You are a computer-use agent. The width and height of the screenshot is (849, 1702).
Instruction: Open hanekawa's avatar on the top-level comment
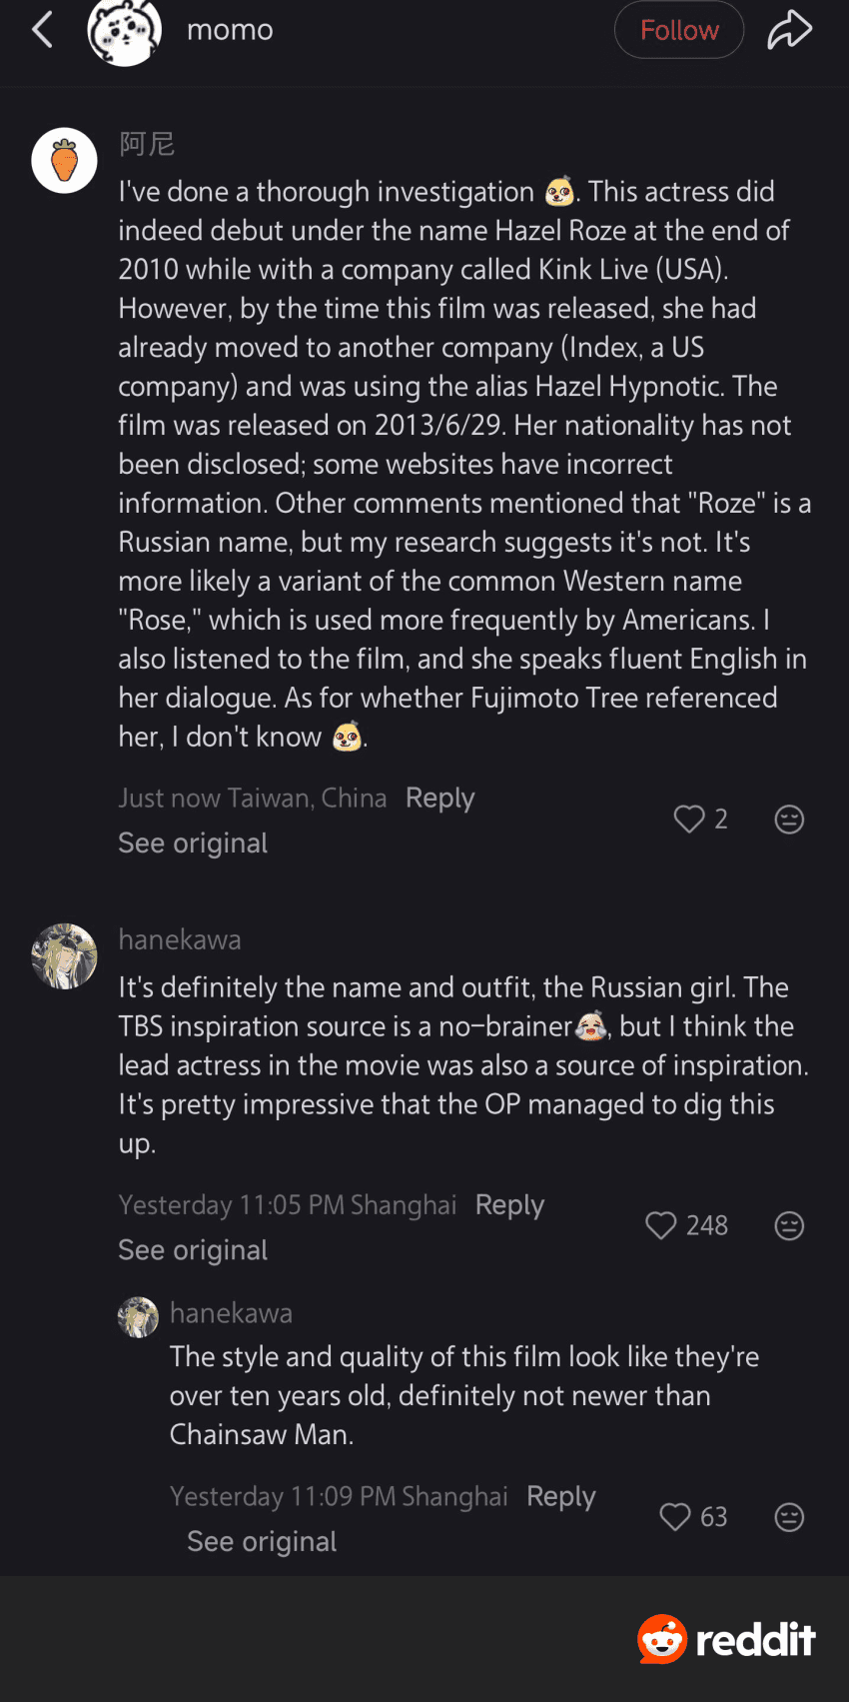click(64, 956)
